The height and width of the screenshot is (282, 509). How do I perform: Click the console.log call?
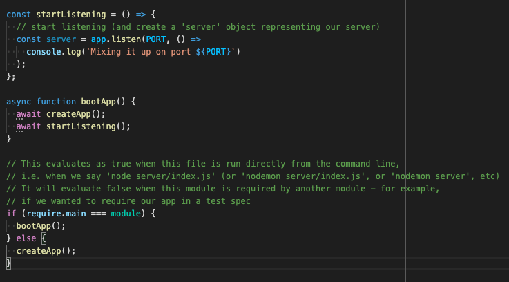click(52, 51)
